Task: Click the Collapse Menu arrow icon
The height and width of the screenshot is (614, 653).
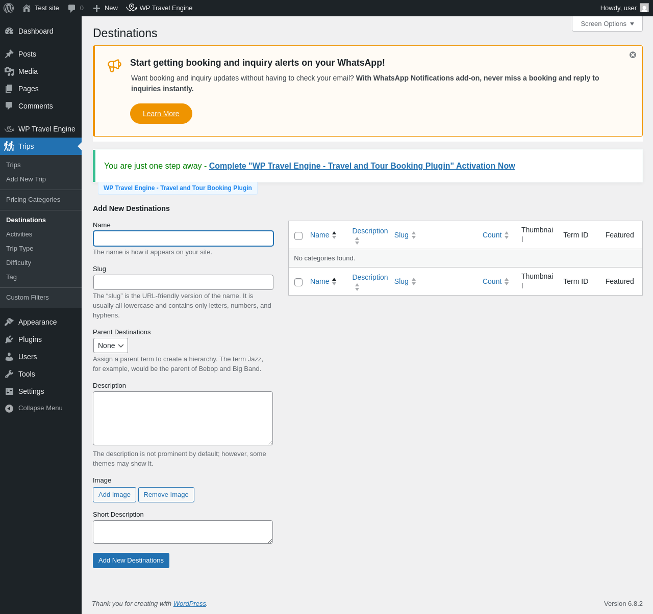Action: 9,408
